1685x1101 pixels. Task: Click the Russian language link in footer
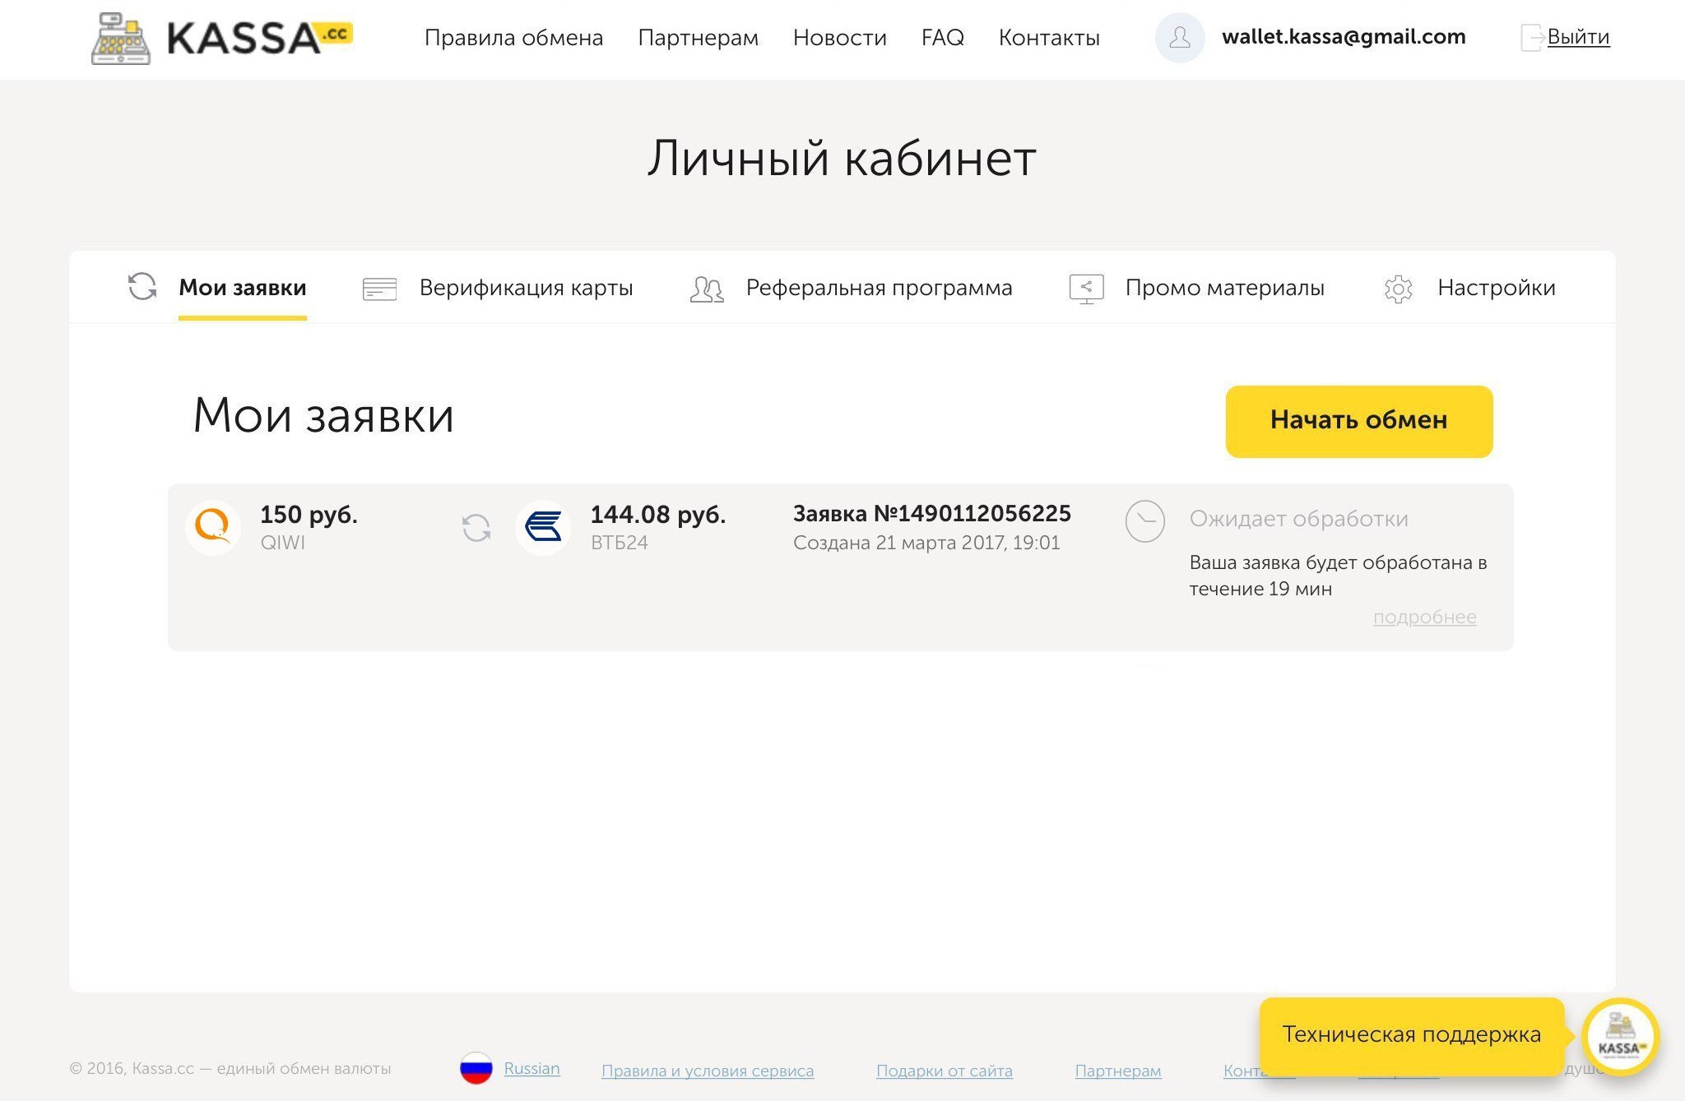[x=531, y=1068]
